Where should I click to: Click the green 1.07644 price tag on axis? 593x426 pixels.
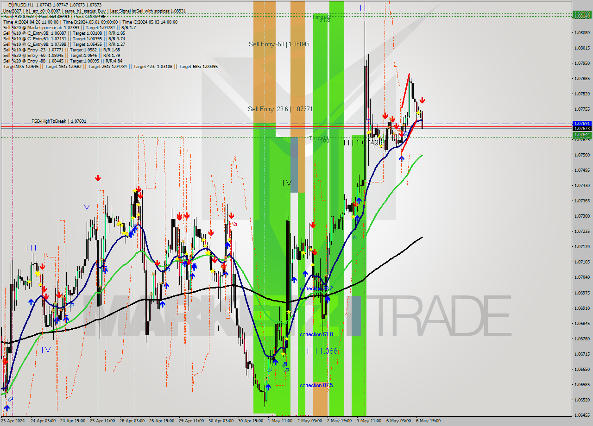tap(582, 135)
